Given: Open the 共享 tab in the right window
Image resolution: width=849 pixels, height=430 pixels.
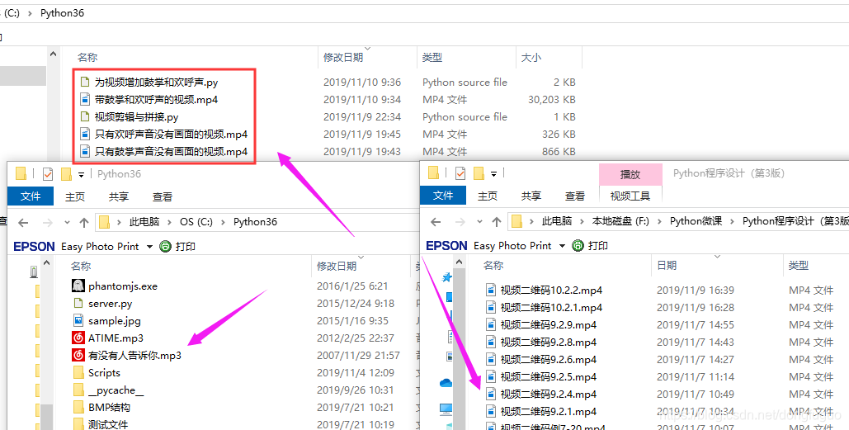Looking at the screenshot, I should tap(531, 196).
